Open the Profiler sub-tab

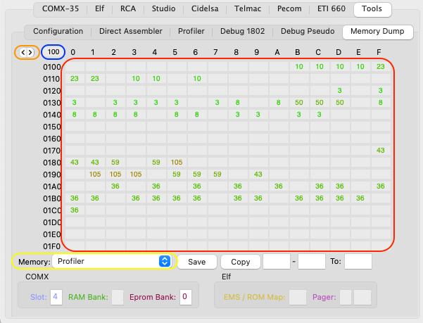click(x=191, y=31)
